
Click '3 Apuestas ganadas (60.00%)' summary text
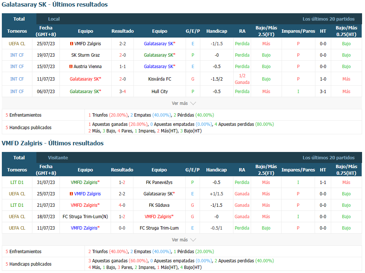click(118, 261)
